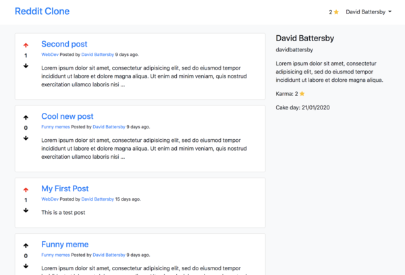Go to Reddit Clone home page
Screen dimensions: 405x275
[x=42, y=11]
